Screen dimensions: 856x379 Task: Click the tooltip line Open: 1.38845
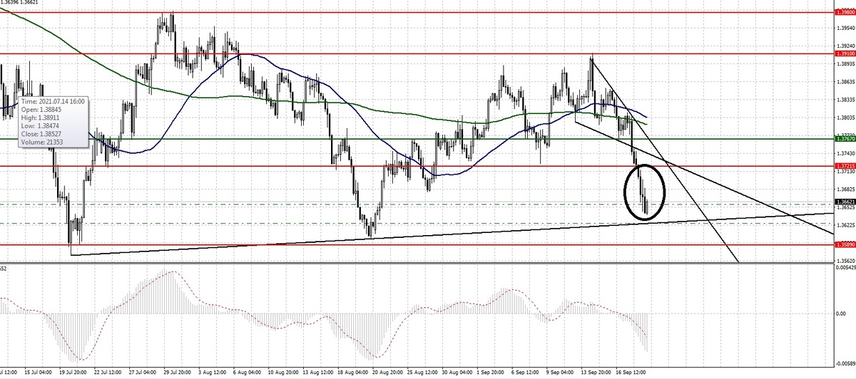[x=41, y=110]
